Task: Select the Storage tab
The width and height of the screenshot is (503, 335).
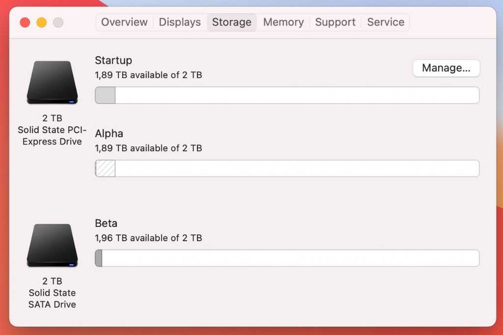Action: pos(231,22)
